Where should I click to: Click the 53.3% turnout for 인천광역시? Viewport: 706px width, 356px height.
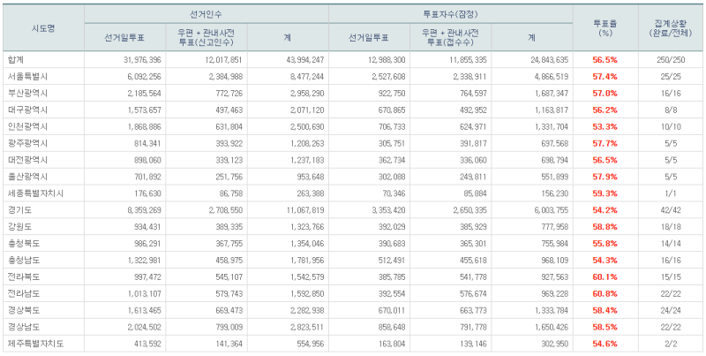point(605,126)
